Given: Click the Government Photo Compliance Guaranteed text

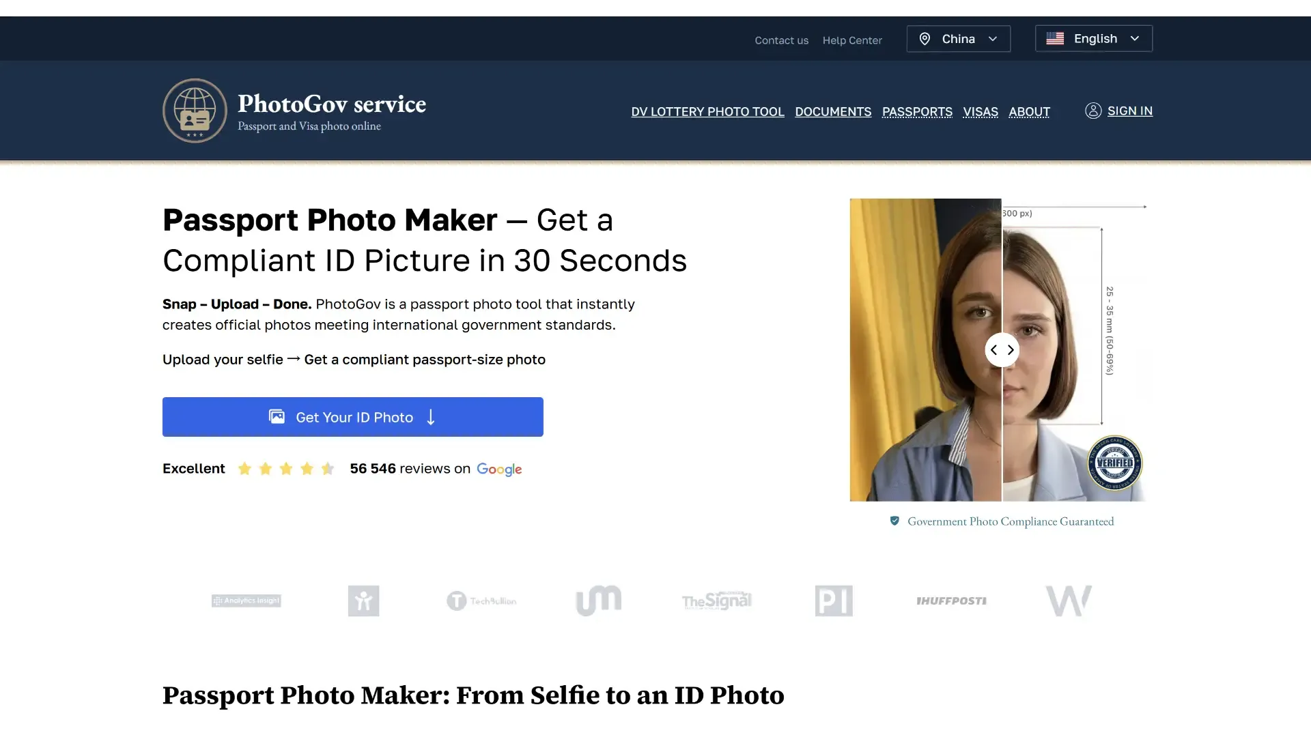Looking at the screenshot, I should tap(1011, 521).
